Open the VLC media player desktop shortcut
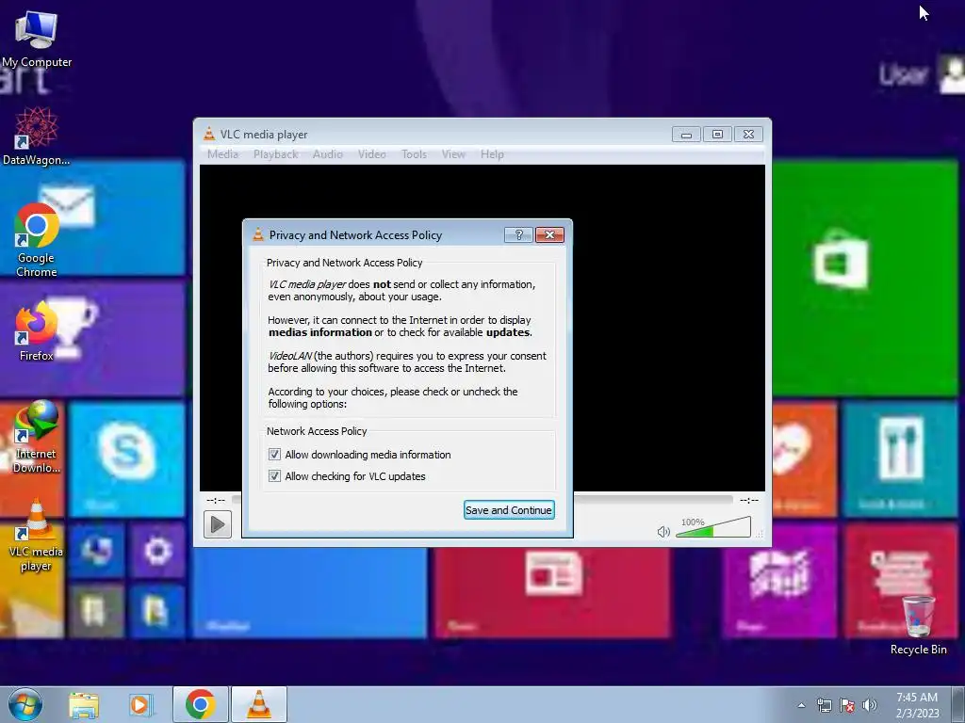This screenshot has width=965, height=723. point(36,535)
